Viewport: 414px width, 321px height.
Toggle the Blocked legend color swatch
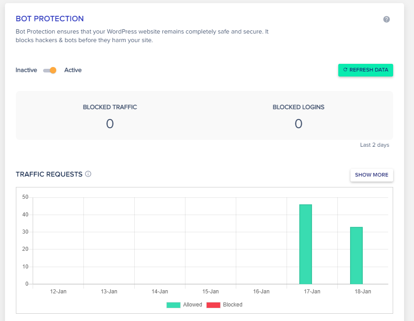213,305
